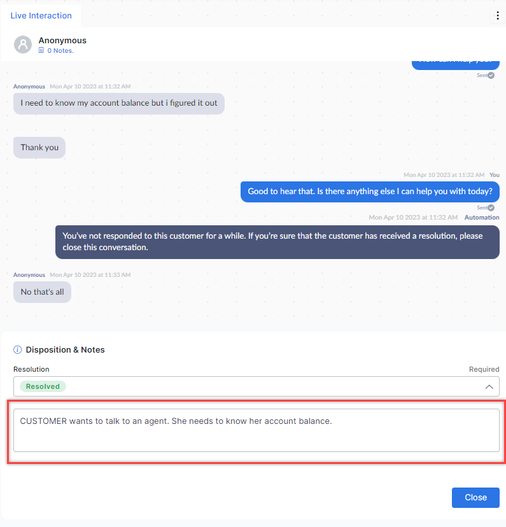Click into the disposition notes text area

tap(257, 430)
